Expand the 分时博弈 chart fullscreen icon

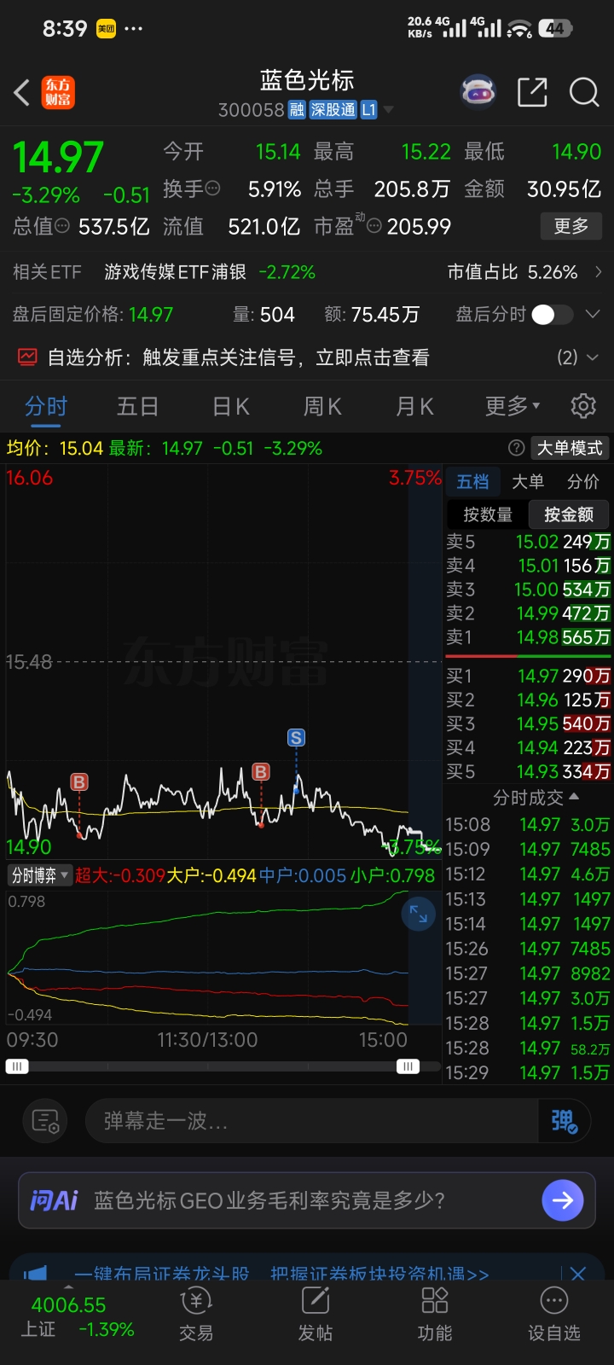point(419,914)
